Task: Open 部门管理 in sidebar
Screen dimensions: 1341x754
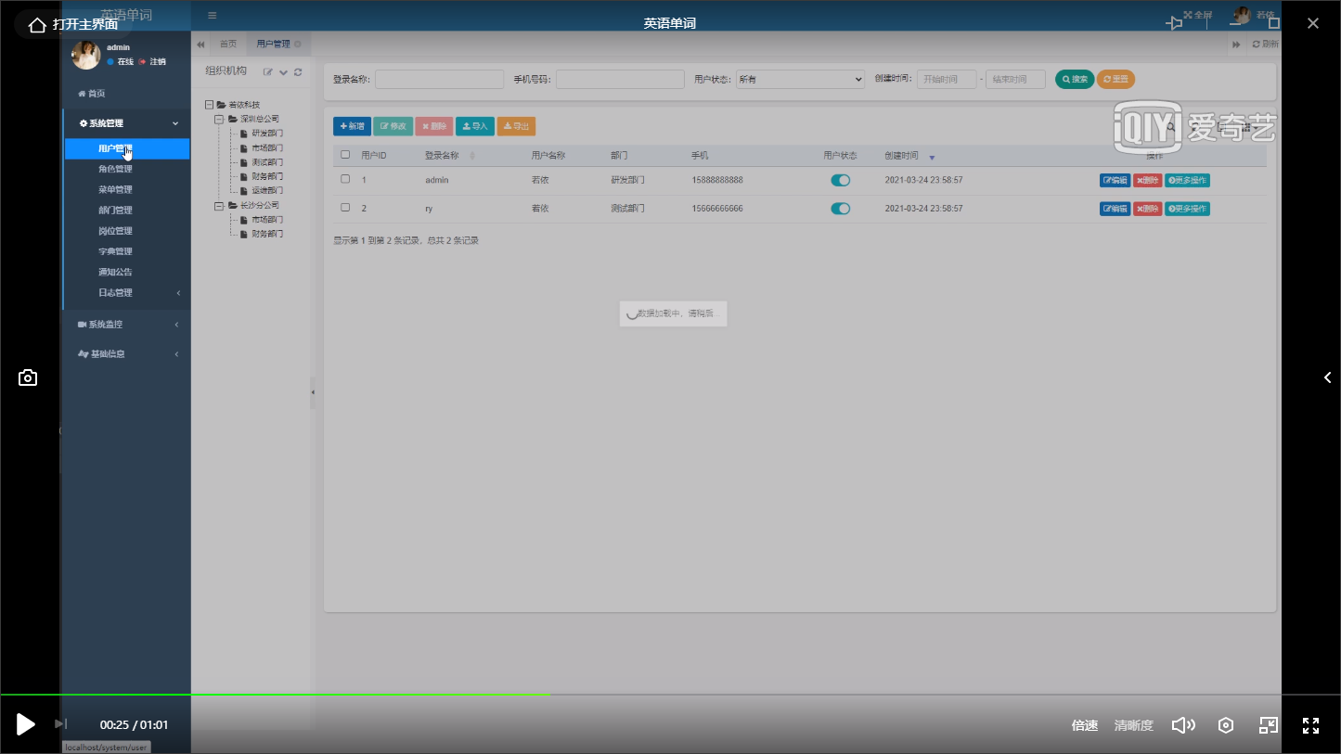Action: pos(115,210)
